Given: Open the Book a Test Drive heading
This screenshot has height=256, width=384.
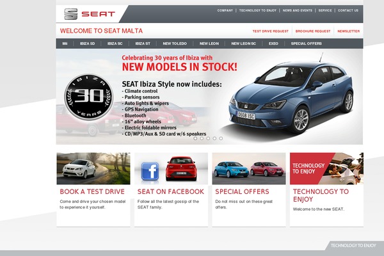Looking at the screenshot, I should pos(92,191).
